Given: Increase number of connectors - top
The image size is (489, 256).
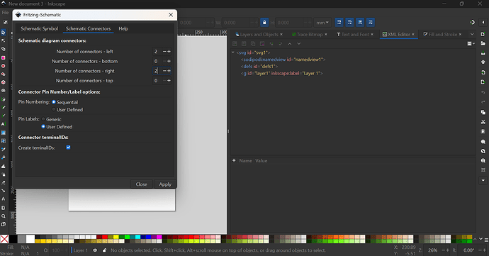Looking at the screenshot, I should click(169, 81).
